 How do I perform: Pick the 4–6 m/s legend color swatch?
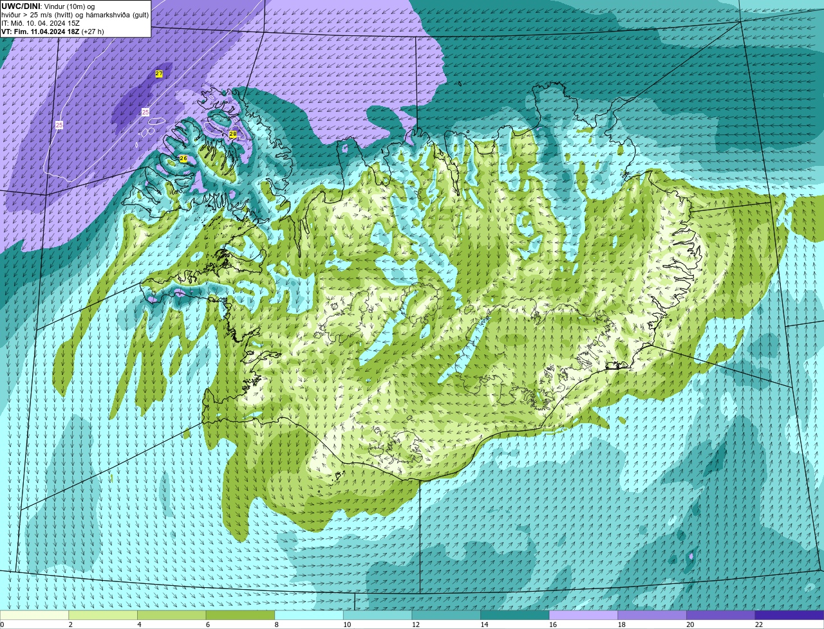171,615
